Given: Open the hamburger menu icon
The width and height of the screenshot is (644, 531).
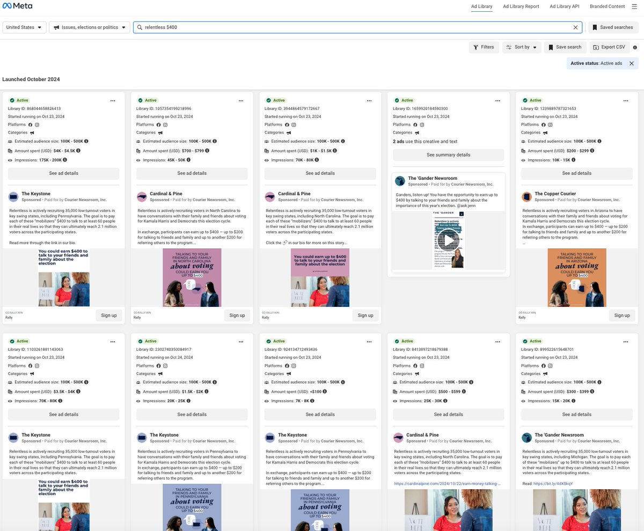Looking at the screenshot, I should tap(634, 6).
